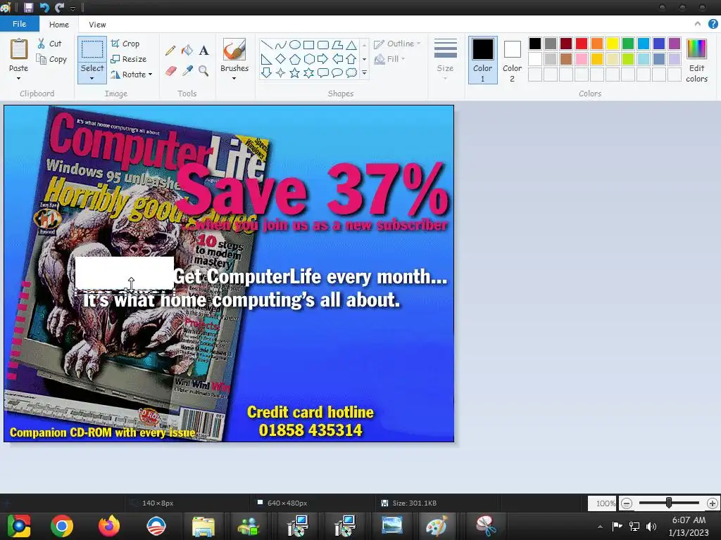Choose the Oval shape
The image size is (721, 540).
coord(295,44)
